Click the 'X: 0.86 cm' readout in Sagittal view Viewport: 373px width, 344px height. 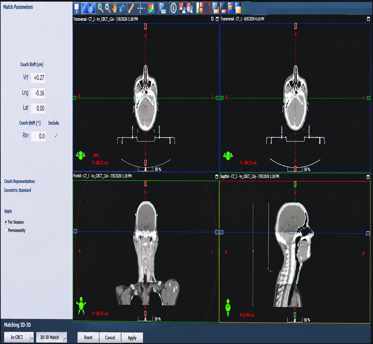(x=247, y=315)
